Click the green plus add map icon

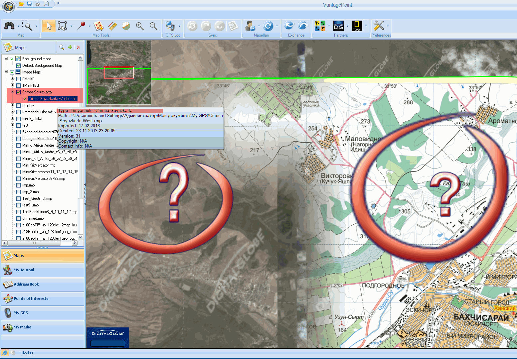click(70, 48)
